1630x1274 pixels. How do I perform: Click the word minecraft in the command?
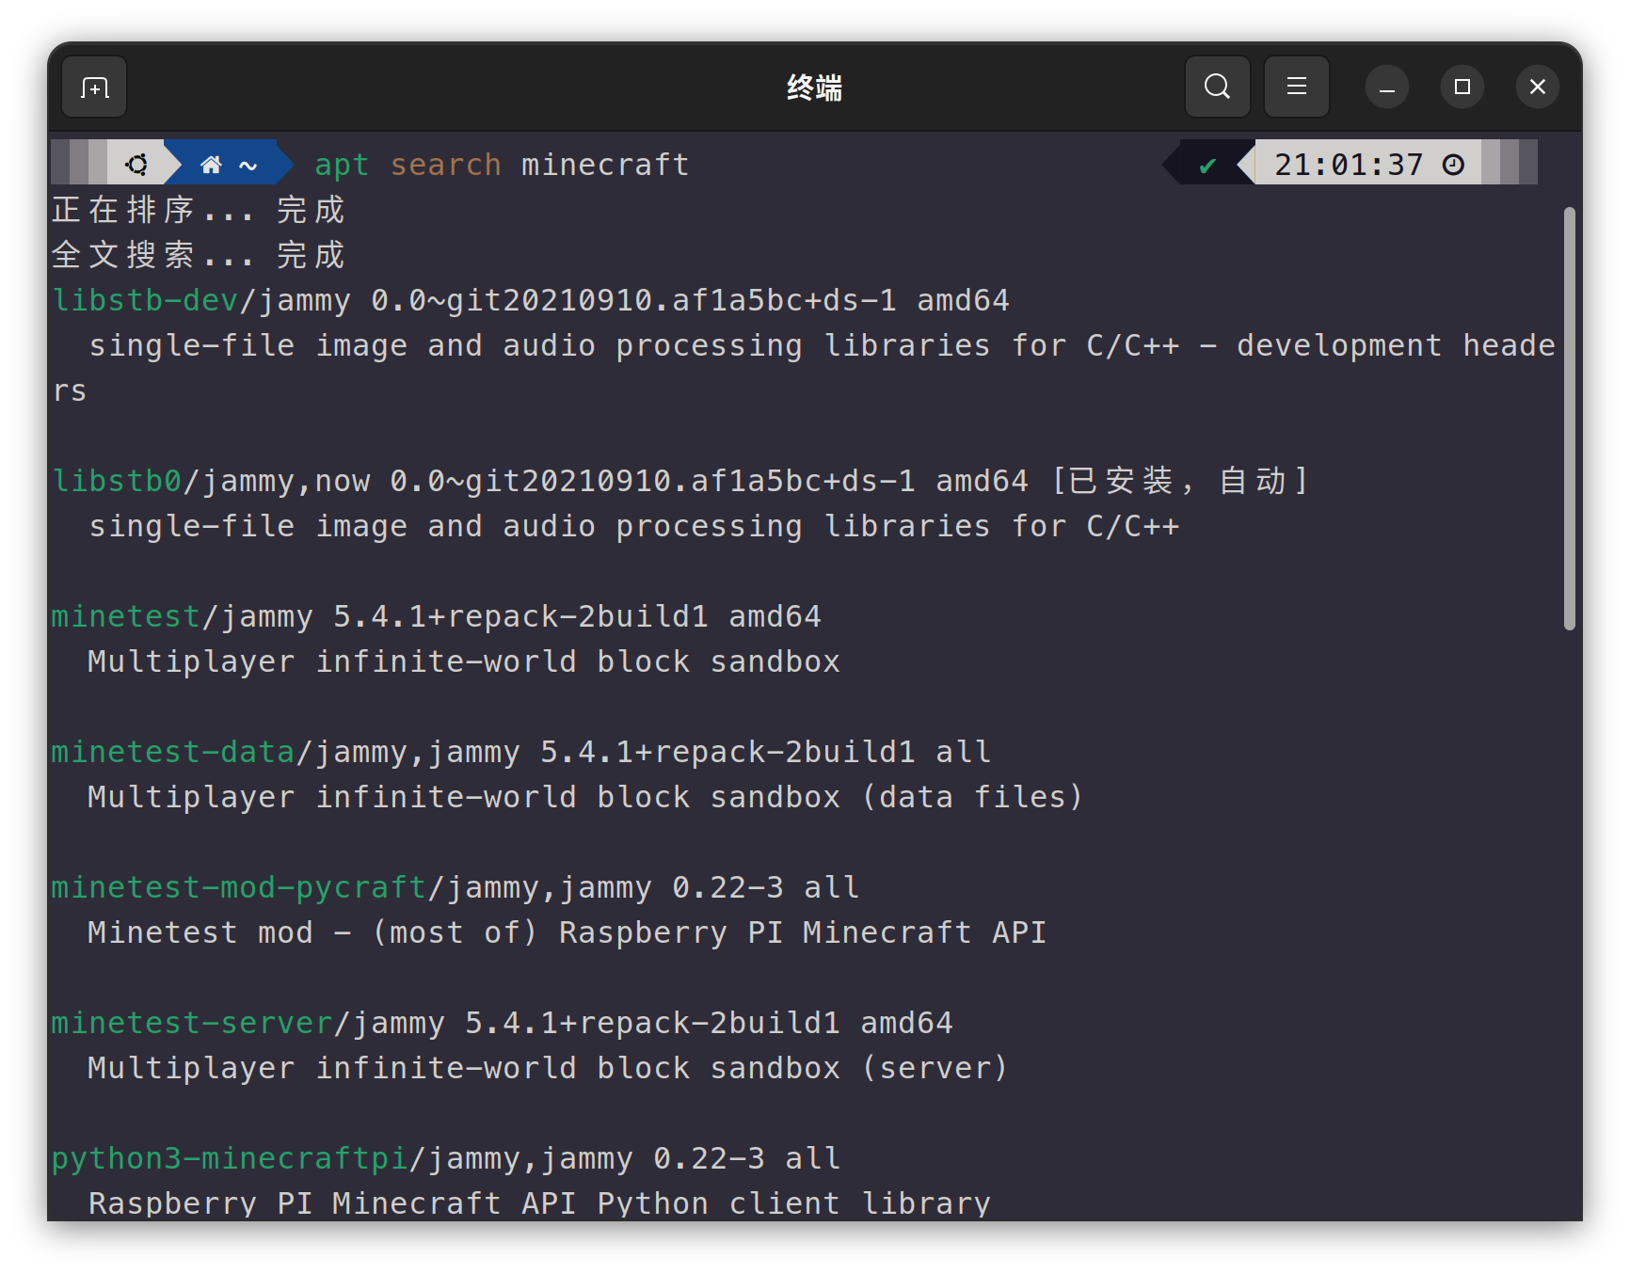pyautogui.click(x=605, y=165)
